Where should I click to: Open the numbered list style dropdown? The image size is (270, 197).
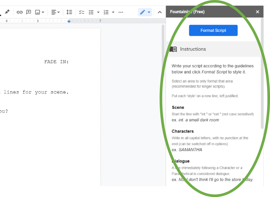point(113,12)
